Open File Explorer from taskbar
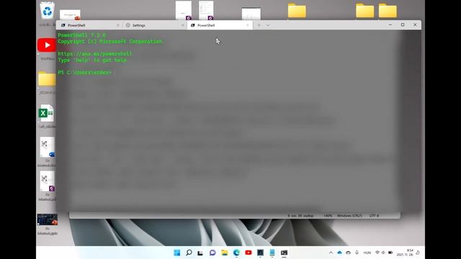Viewport: 461px width, 259px height. click(225, 253)
